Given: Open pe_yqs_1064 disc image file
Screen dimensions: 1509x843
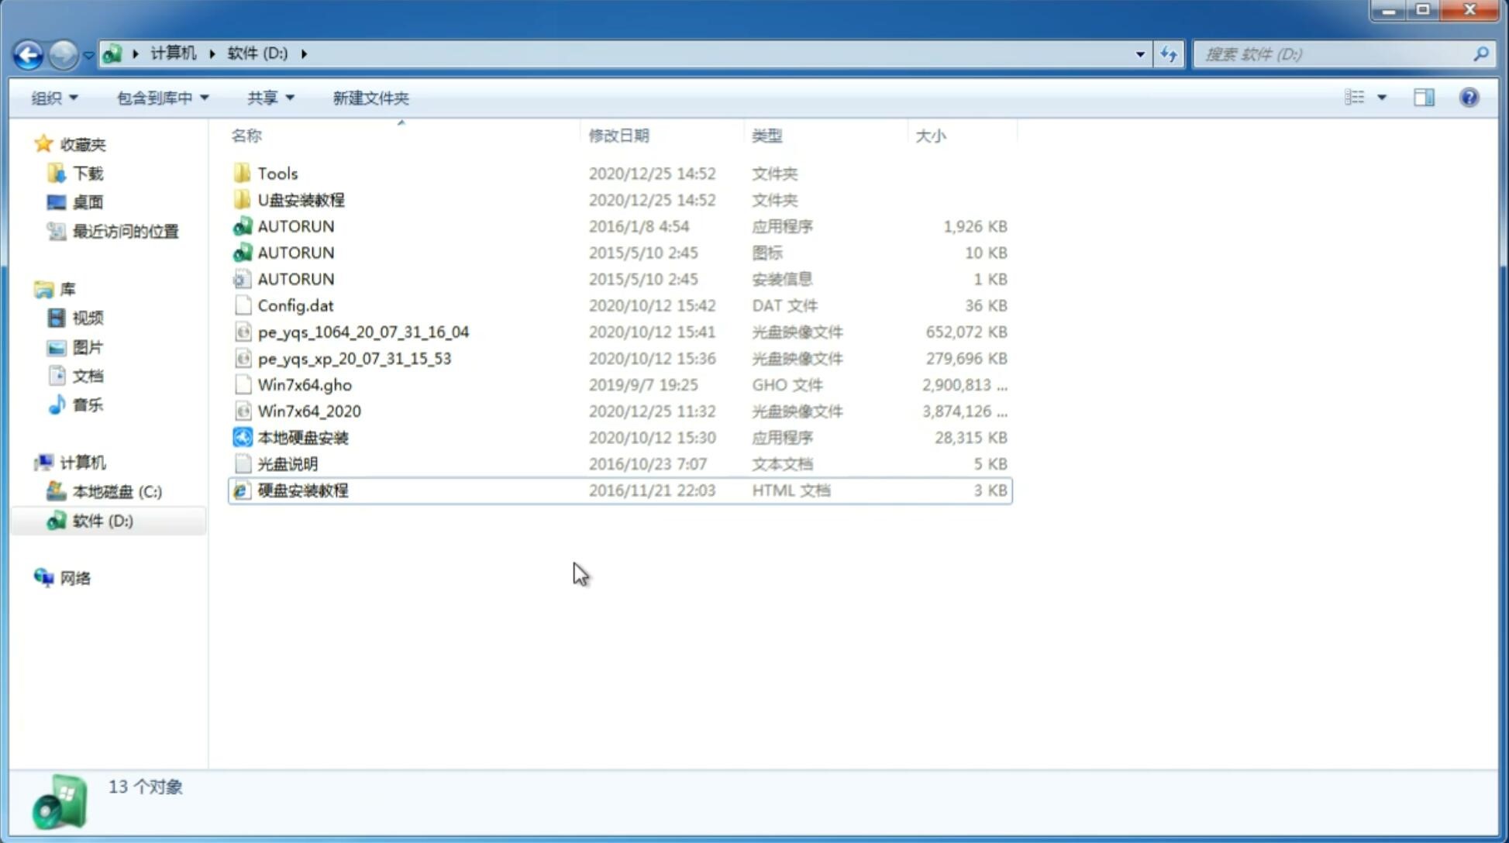Looking at the screenshot, I should (x=363, y=330).
